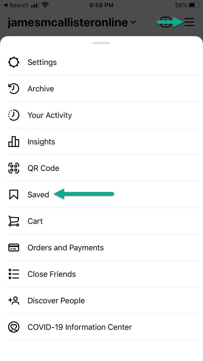Open the Archive clock icon

pos(14,88)
